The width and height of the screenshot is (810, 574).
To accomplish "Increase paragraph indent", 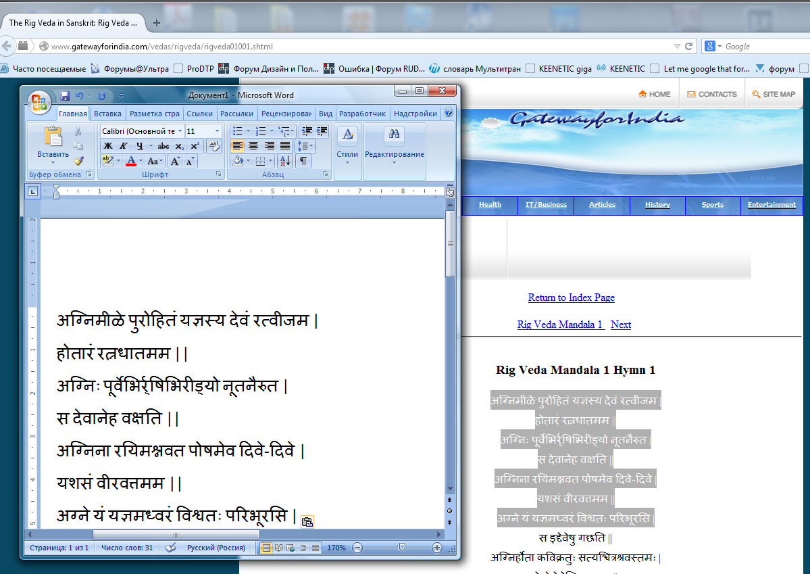I will [322, 131].
